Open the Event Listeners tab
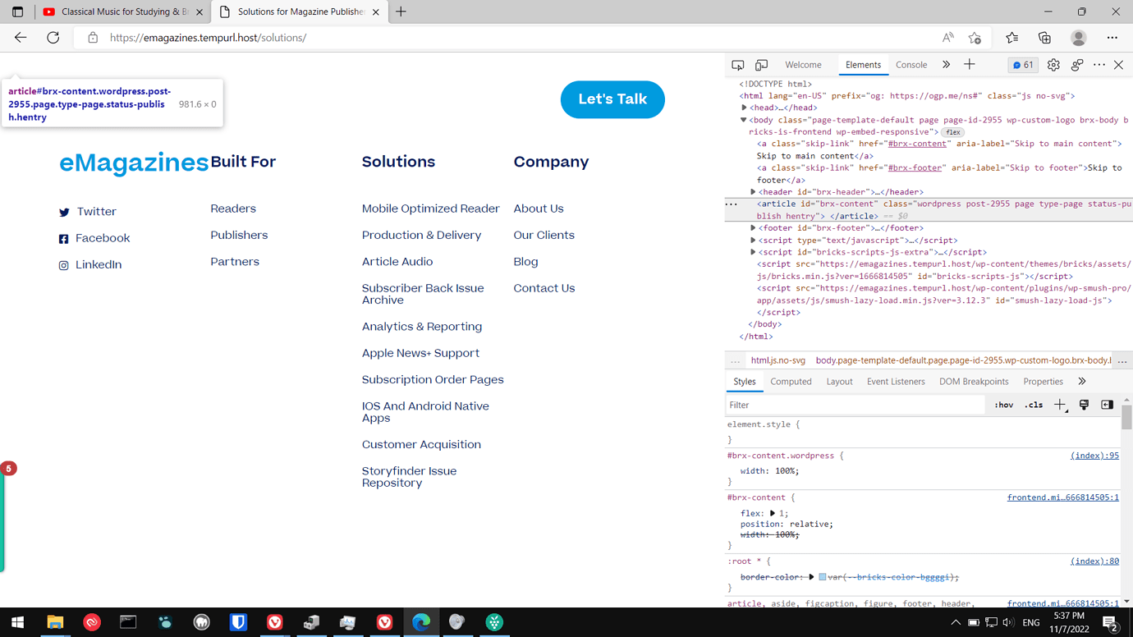1133x637 pixels. point(896,382)
